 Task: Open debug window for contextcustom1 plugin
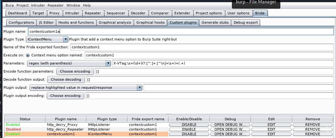(230, 134)
